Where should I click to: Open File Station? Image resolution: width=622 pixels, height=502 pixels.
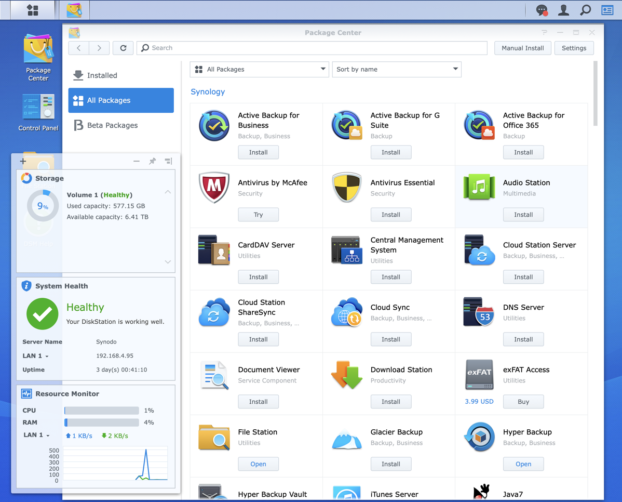point(258,464)
